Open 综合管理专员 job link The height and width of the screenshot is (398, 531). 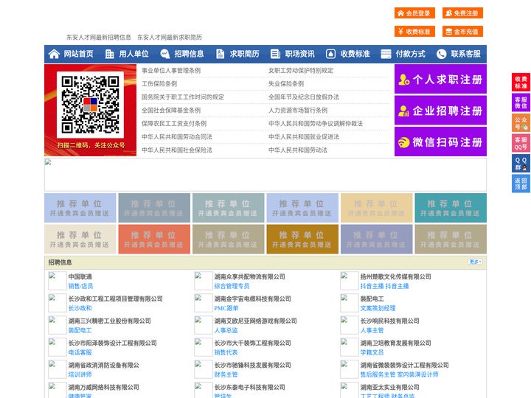tap(232, 286)
